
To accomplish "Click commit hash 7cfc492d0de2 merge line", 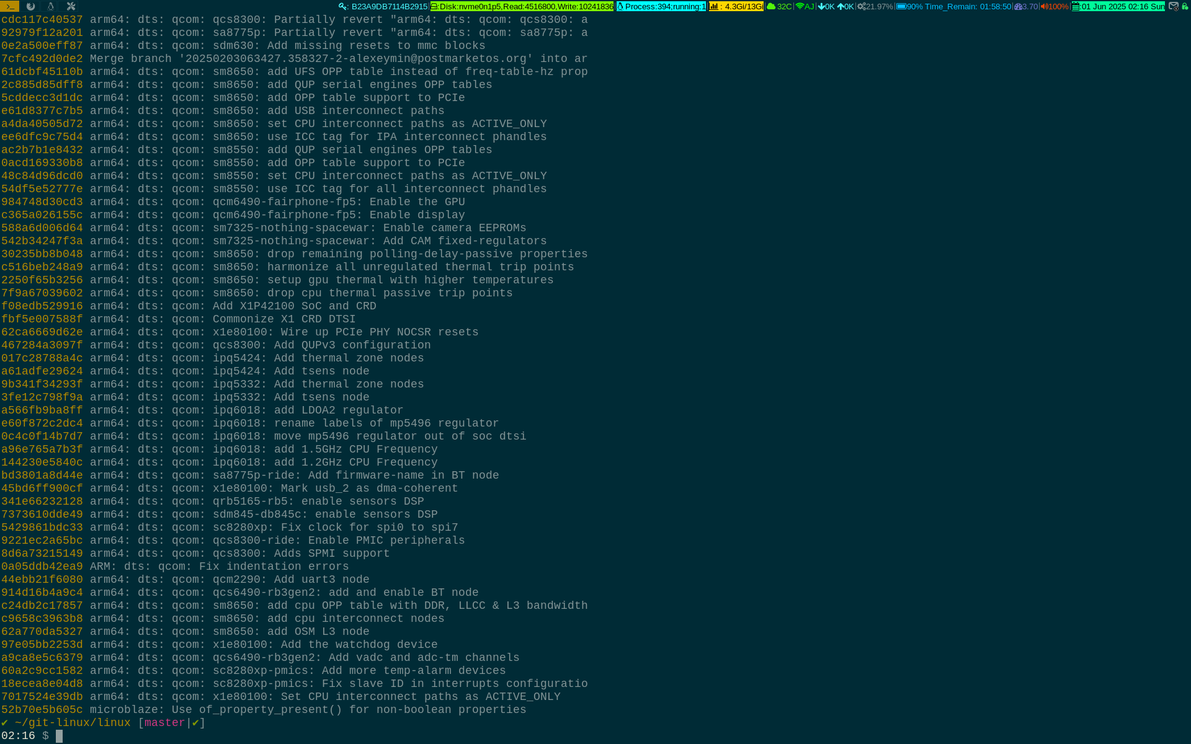I will pos(42,59).
